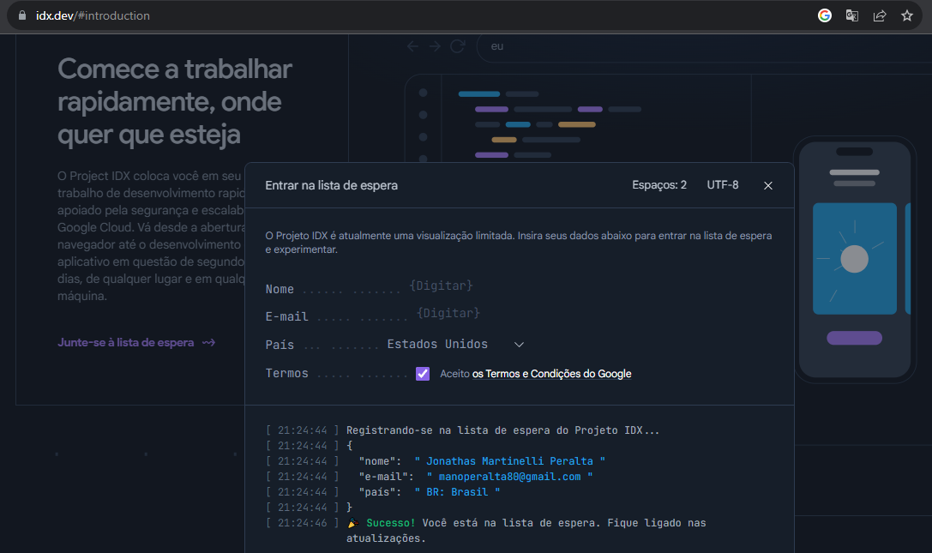Click the purple button on phone mockup

[x=854, y=338]
